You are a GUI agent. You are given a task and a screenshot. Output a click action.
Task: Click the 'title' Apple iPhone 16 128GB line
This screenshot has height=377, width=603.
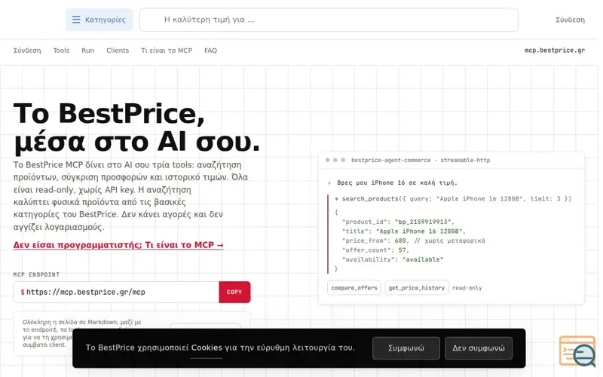(404, 231)
